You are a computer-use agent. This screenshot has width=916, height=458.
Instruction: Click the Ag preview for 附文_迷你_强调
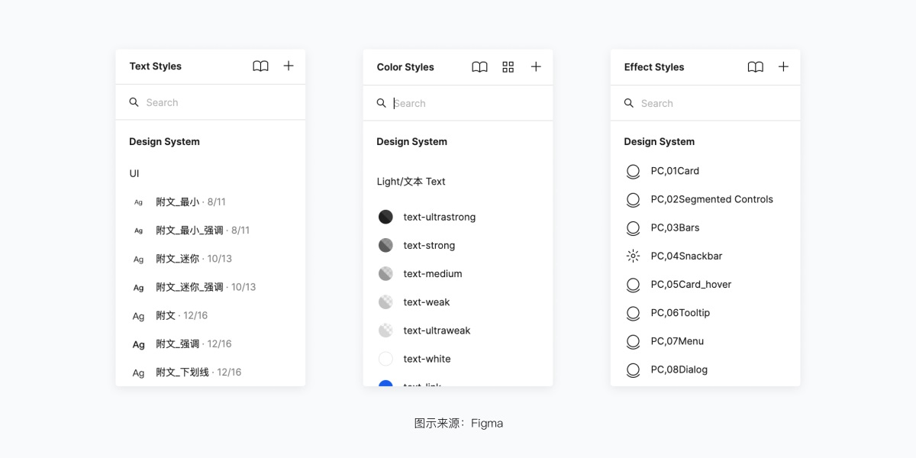pyautogui.click(x=138, y=288)
